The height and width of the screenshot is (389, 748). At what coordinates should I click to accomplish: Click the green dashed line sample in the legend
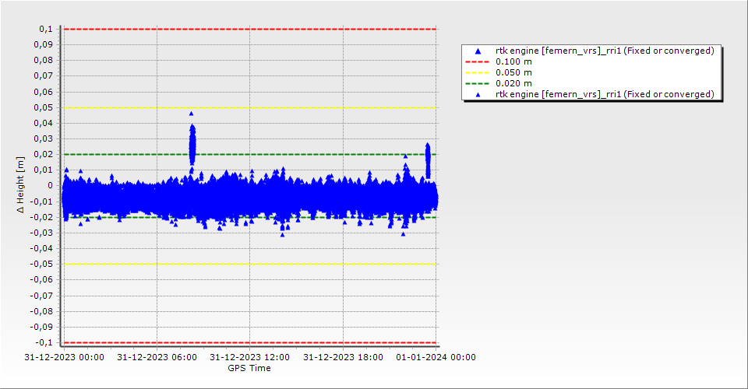click(478, 83)
